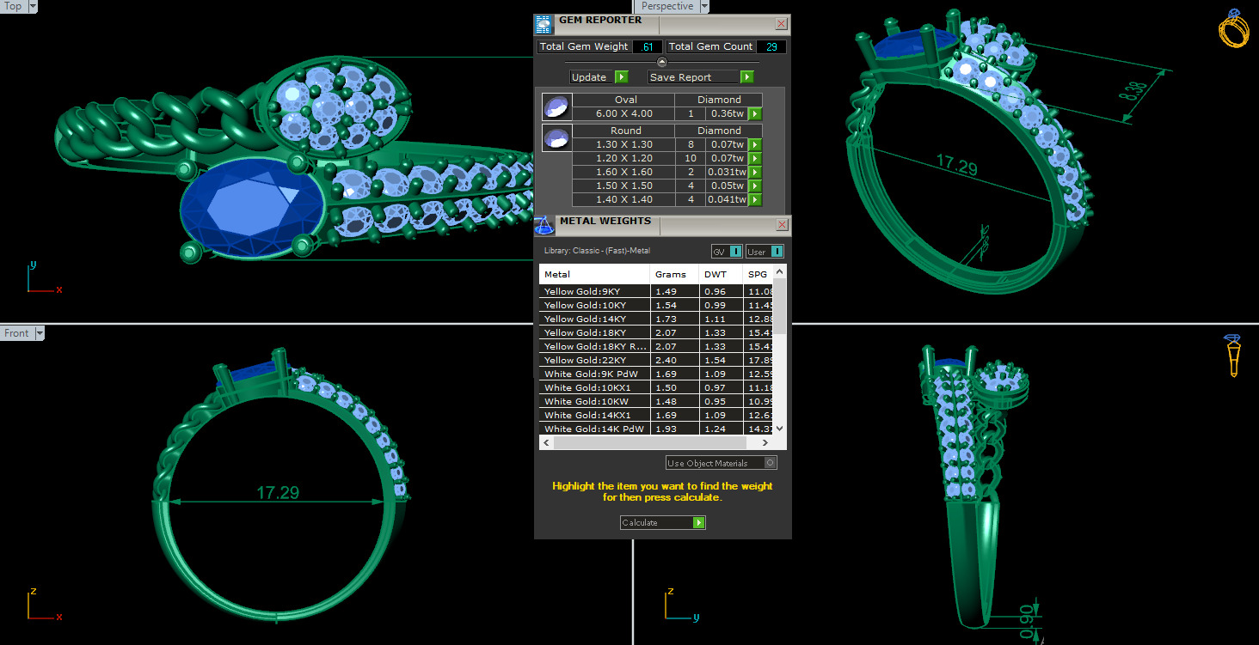The image size is (1259, 645).
Task: Select the Yellow Gold:14KY row
Action: coord(656,319)
